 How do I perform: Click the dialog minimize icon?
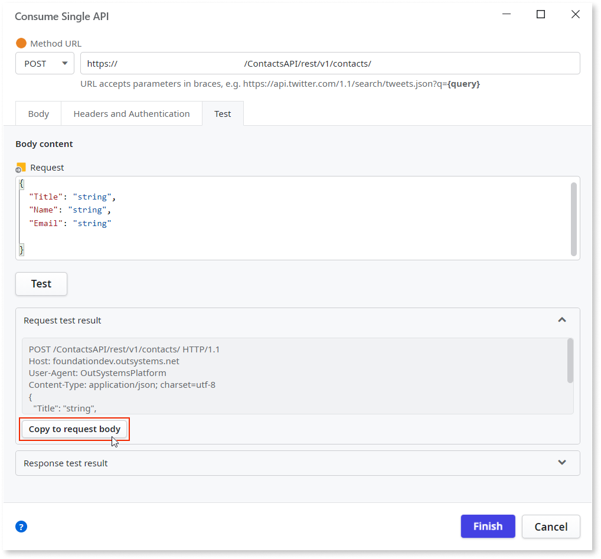pyautogui.click(x=506, y=14)
